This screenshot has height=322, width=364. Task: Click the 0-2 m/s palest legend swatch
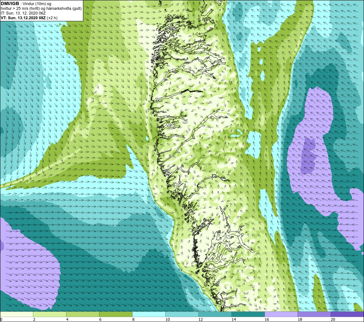(x=17, y=314)
